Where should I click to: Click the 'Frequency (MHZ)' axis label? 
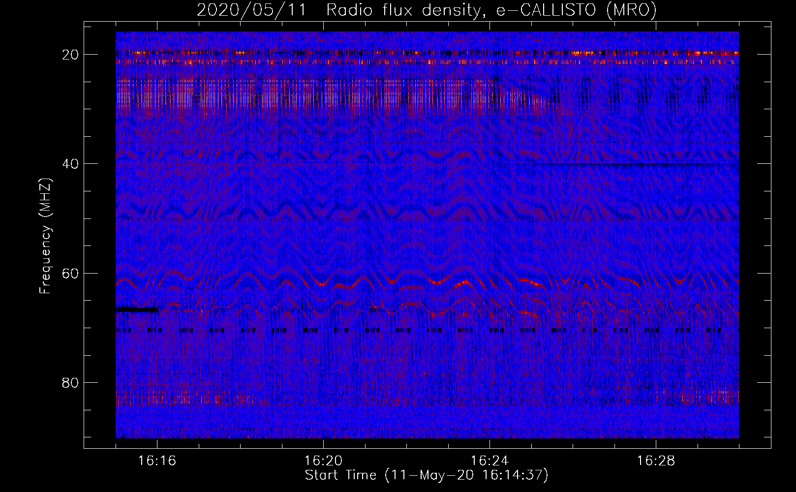45,237
